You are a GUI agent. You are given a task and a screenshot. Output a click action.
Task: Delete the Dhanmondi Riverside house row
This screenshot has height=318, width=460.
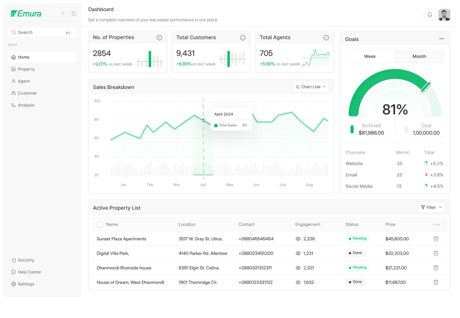click(x=435, y=268)
